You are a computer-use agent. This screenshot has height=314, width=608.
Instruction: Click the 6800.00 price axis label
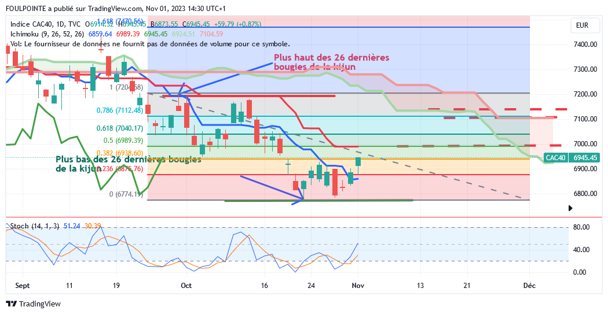[585, 194]
